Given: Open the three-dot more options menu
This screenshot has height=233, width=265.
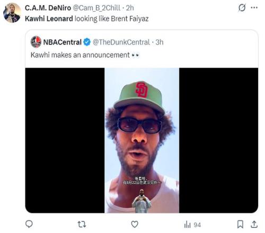Looking at the screenshot, I should pyautogui.click(x=254, y=7).
